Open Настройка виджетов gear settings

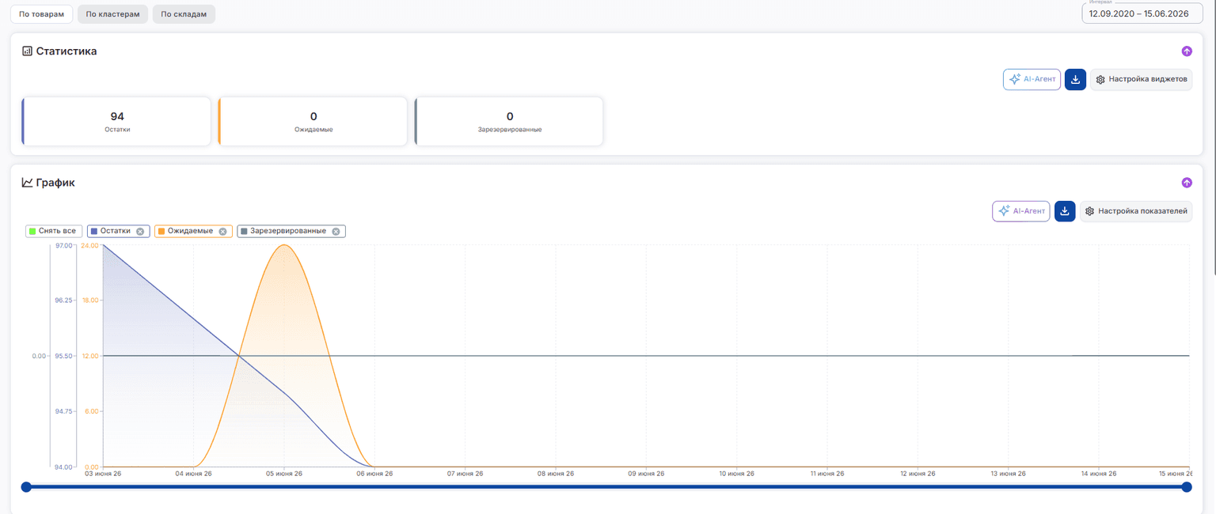[x=1141, y=80]
